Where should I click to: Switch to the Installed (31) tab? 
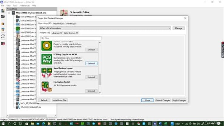[59, 24]
